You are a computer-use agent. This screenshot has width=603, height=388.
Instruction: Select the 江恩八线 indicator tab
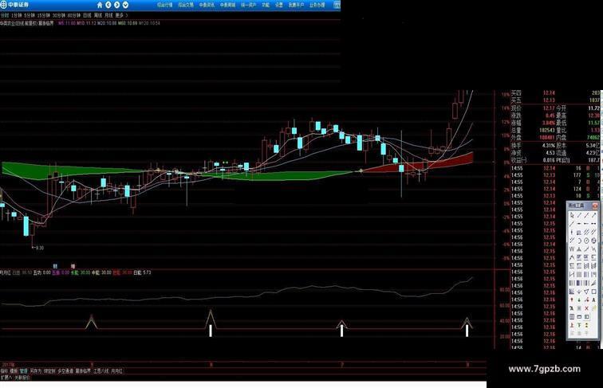(101, 371)
